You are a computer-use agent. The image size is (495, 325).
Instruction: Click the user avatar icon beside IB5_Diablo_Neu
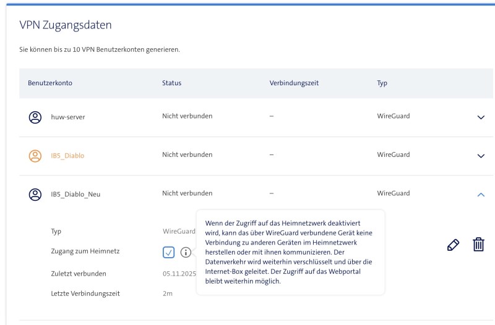pos(35,193)
